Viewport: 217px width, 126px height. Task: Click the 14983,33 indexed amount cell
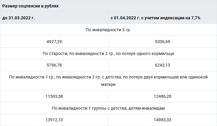[162, 120]
